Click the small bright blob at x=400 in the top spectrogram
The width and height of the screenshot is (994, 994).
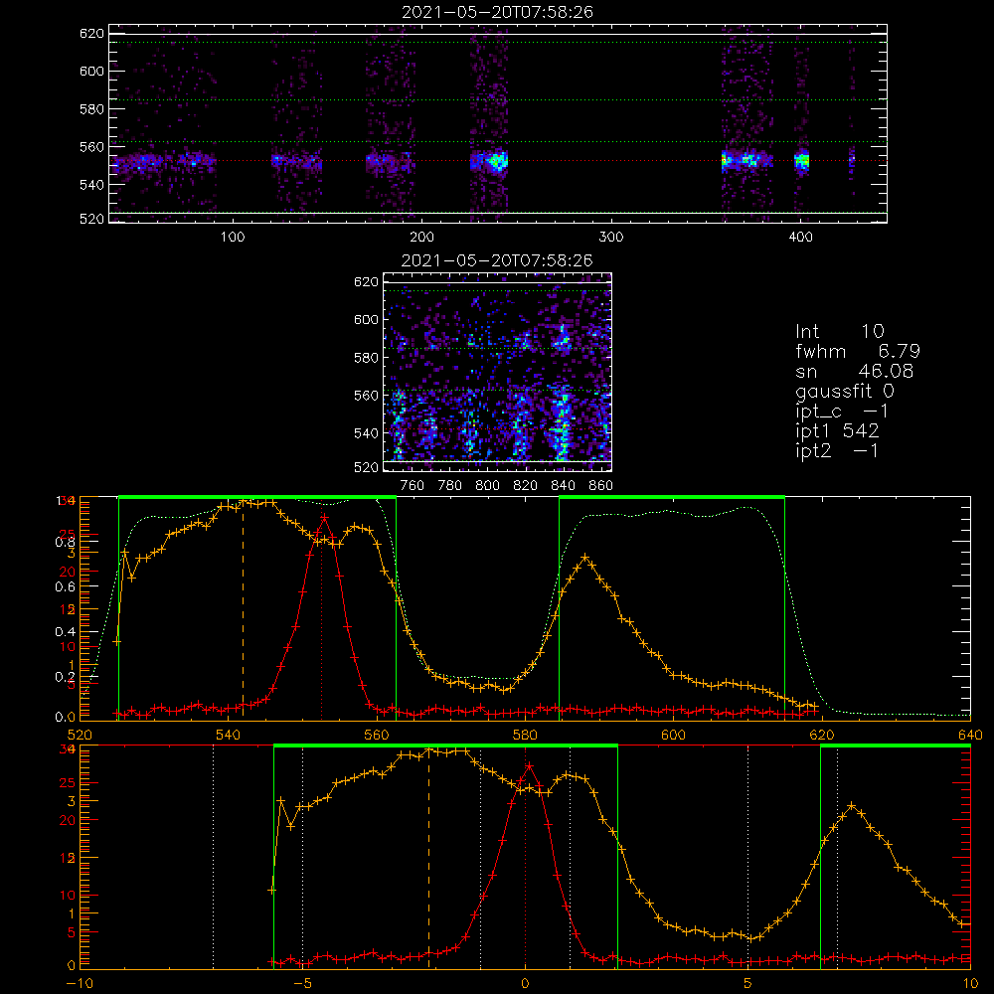click(x=802, y=161)
